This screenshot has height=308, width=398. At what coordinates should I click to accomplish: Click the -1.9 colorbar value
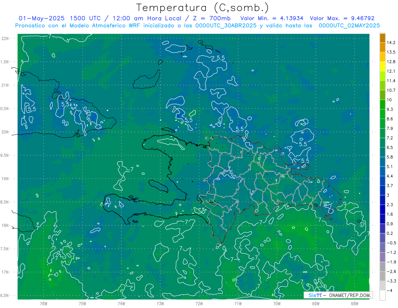pyautogui.click(x=391, y=262)
